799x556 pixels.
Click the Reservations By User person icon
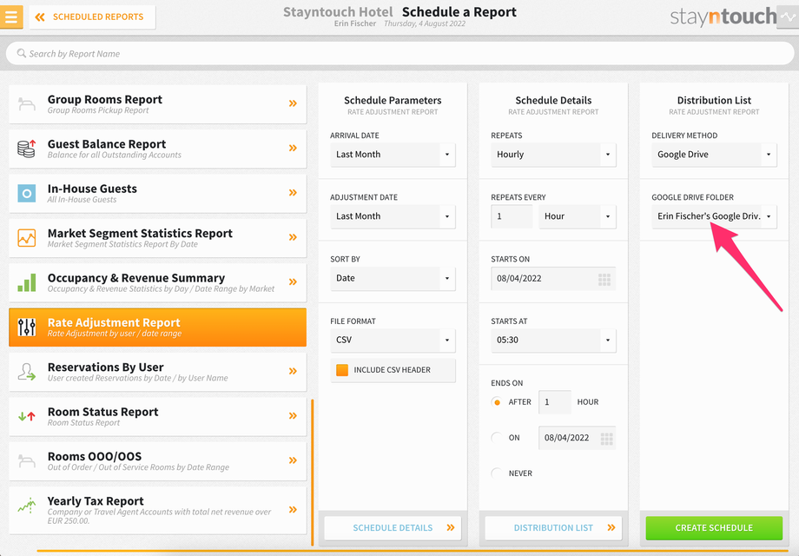[x=27, y=372]
